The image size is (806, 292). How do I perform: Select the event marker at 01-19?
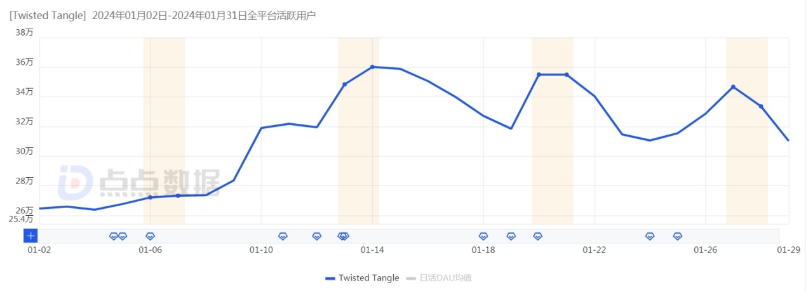pyautogui.click(x=511, y=236)
